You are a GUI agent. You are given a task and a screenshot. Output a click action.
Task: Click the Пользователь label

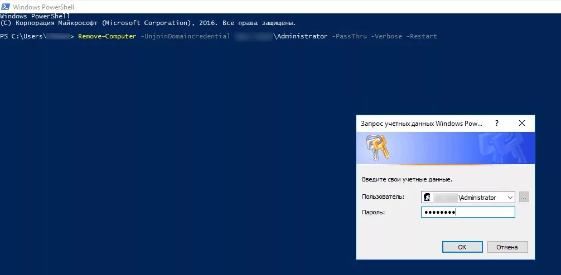tap(383, 197)
